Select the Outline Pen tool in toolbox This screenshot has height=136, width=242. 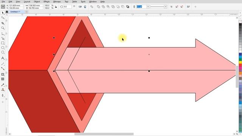tap(3, 96)
